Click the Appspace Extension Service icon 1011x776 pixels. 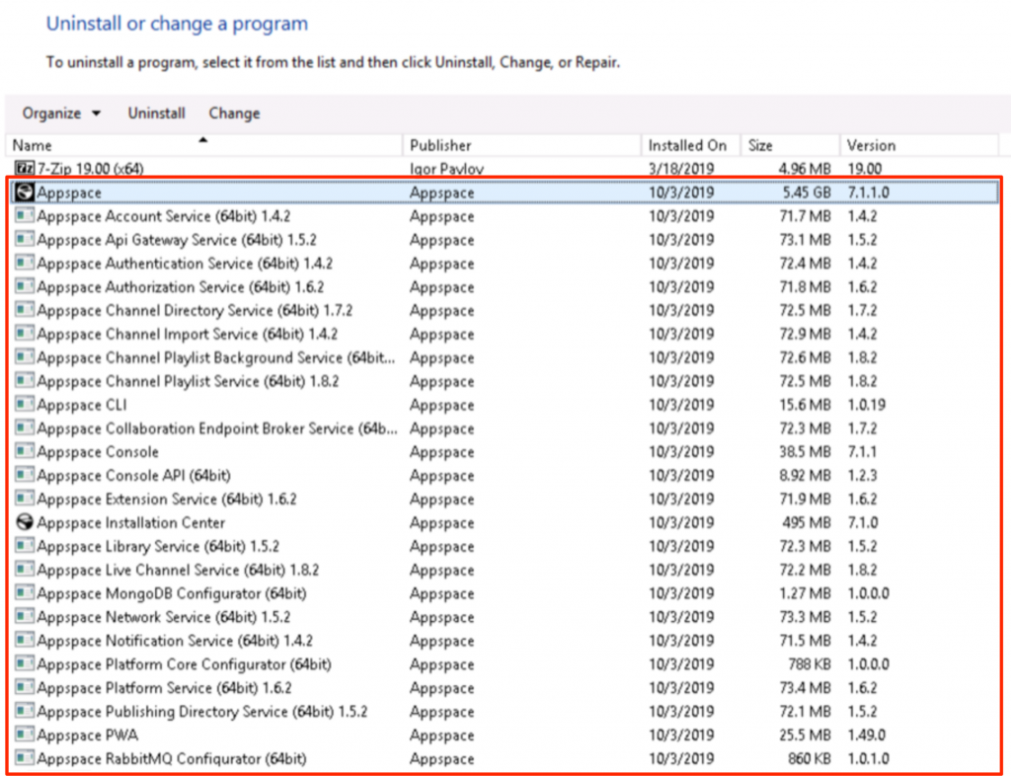pyautogui.click(x=25, y=499)
